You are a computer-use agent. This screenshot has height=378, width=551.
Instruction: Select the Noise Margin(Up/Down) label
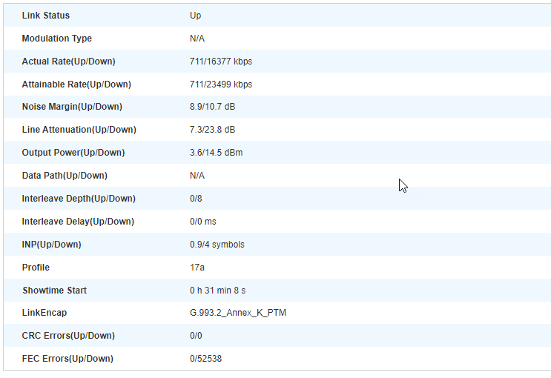[72, 107]
